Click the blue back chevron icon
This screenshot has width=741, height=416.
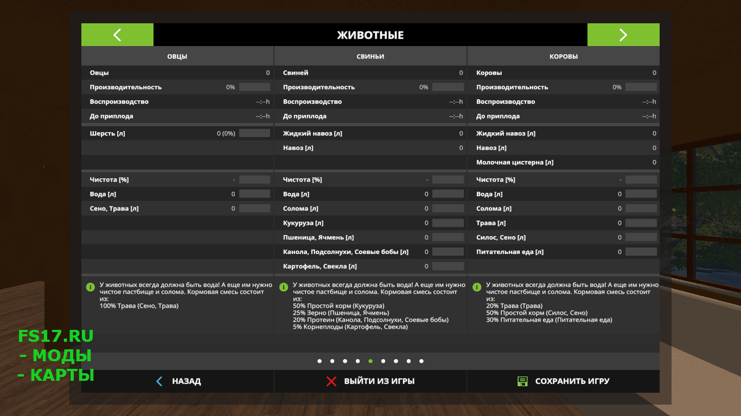click(x=159, y=381)
